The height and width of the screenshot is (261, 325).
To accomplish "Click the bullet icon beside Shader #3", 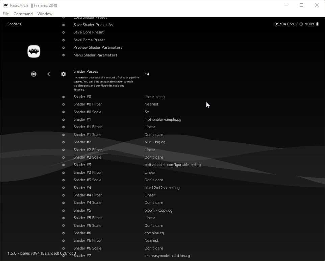I will 64,165.
